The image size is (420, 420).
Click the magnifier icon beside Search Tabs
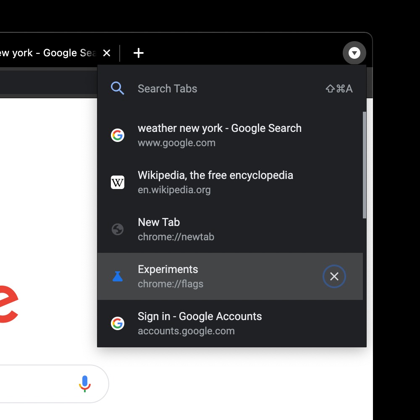click(x=118, y=88)
